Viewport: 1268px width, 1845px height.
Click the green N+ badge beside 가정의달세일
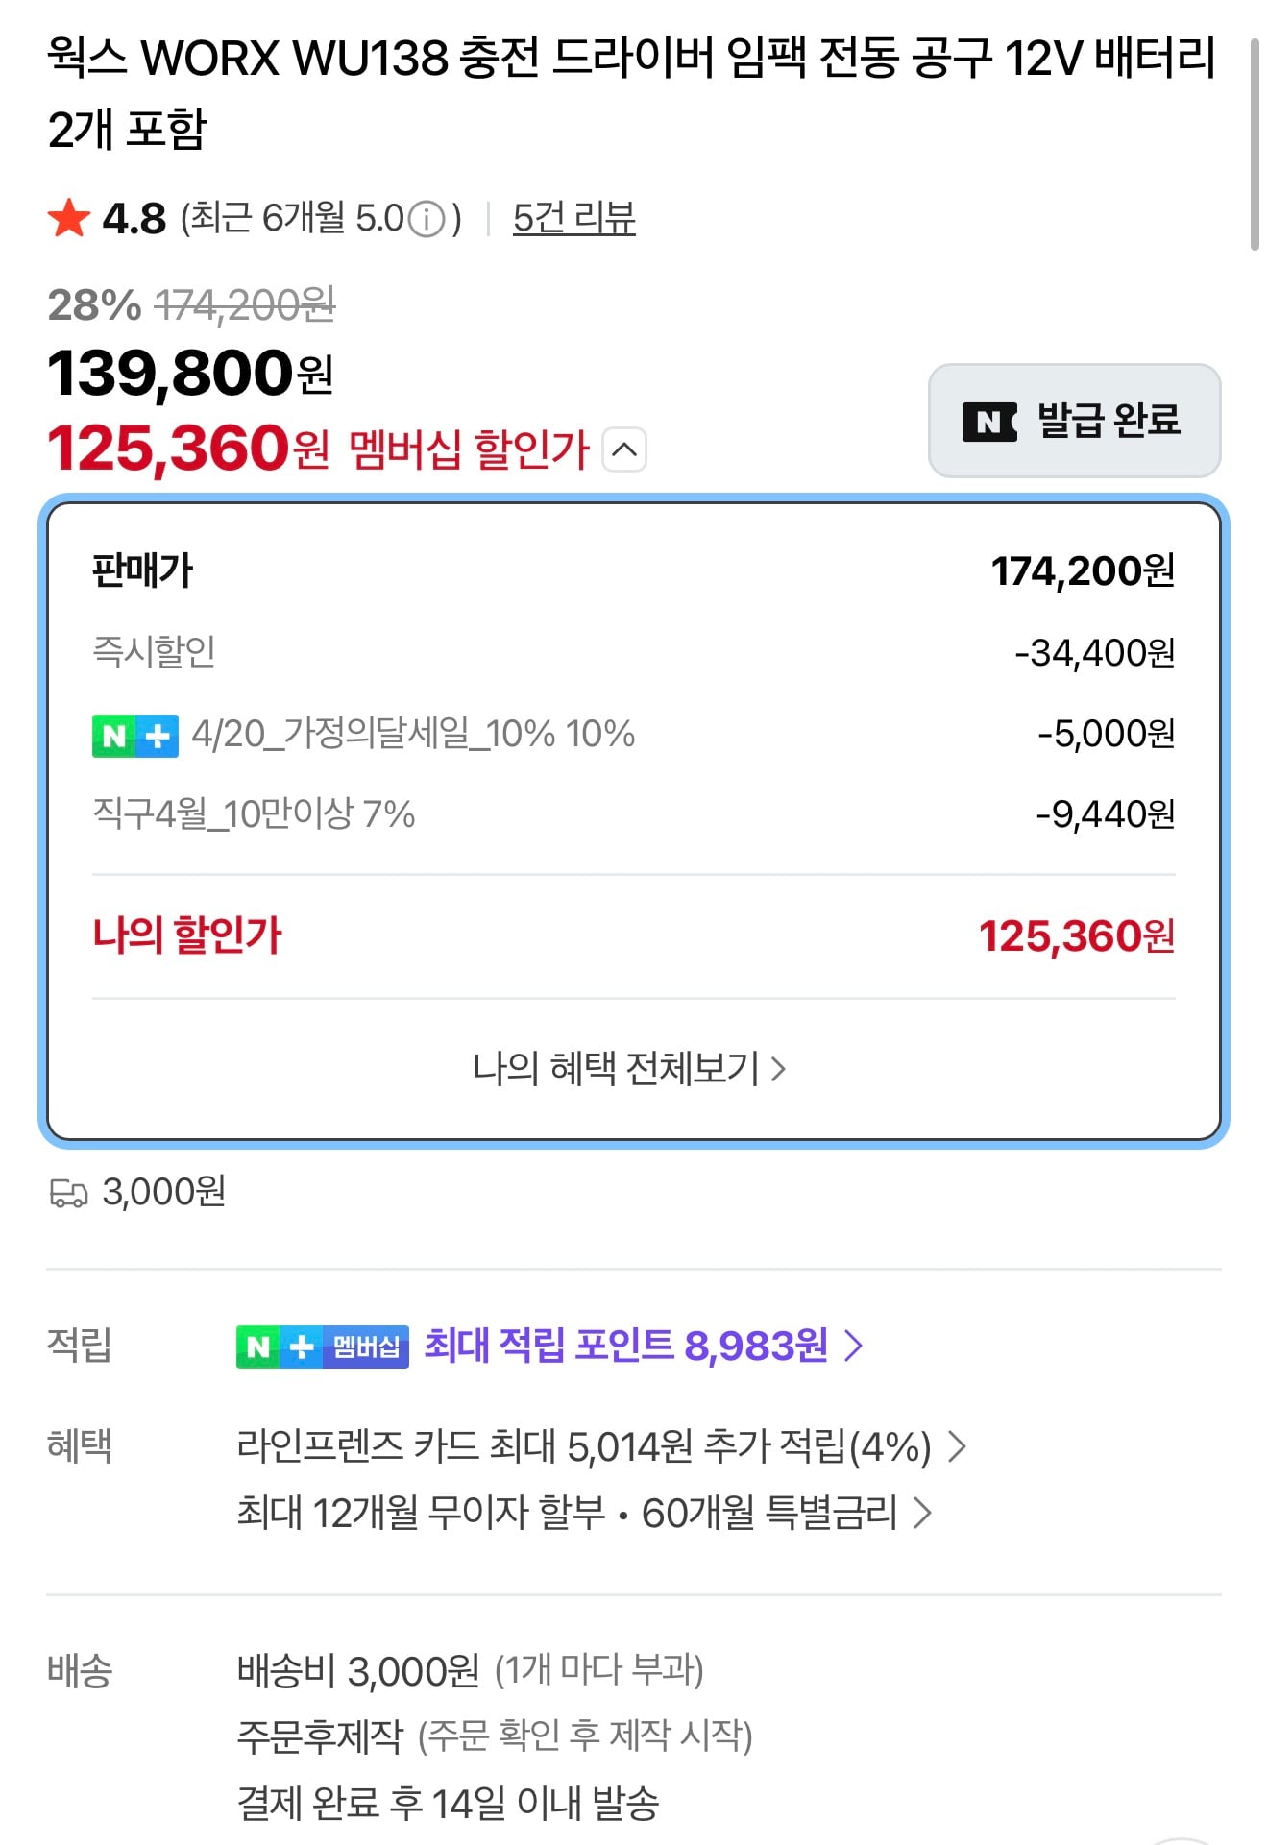click(135, 736)
